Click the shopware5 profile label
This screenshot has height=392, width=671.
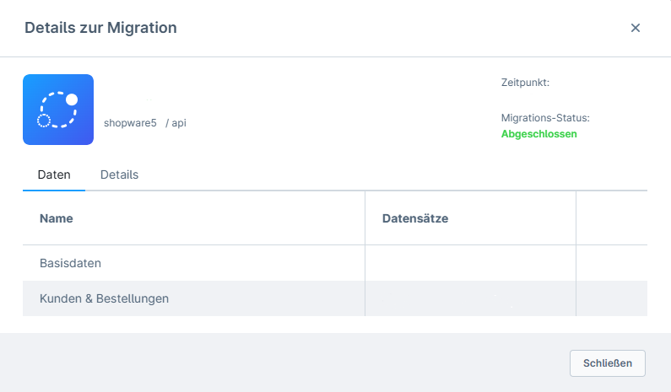point(130,123)
